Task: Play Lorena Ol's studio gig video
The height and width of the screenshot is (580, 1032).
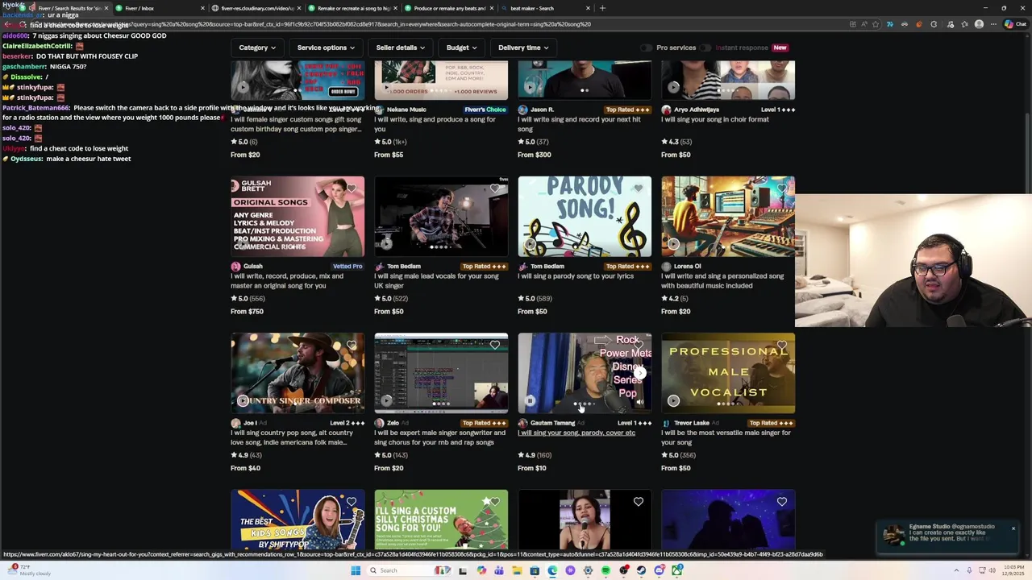Action: [673, 244]
